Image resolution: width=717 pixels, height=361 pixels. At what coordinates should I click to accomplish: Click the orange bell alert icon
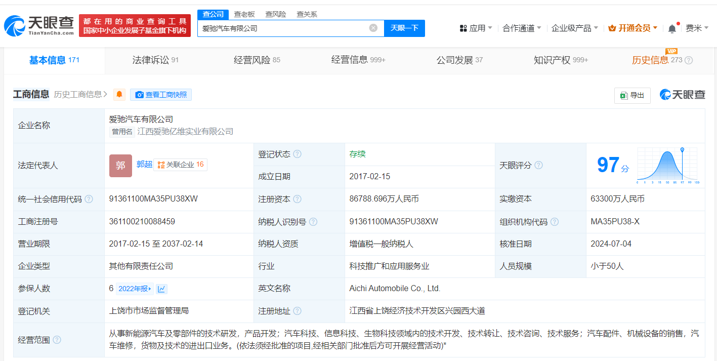[119, 95]
